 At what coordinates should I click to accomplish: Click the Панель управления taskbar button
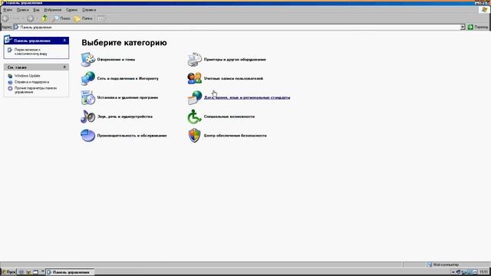(x=70, y=272)
